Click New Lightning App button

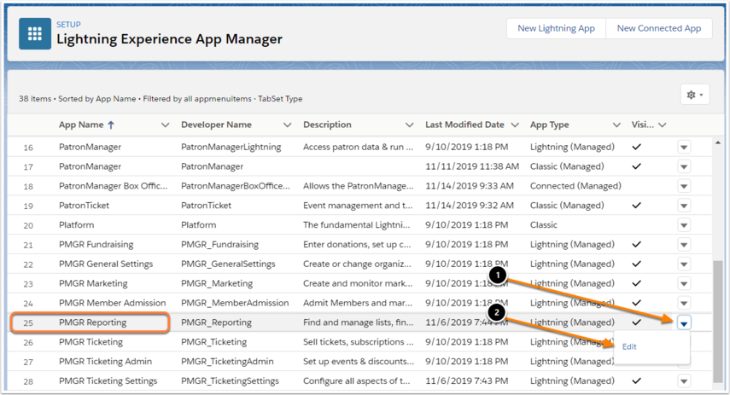(556, 28)
